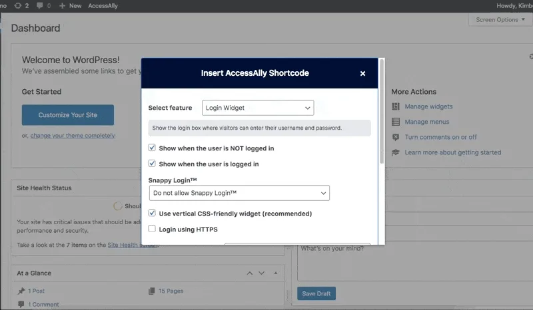This screenshot has height=310, width=533.
Task: Click the plus New icon in admin bar
Action: (x=62, y=5)
